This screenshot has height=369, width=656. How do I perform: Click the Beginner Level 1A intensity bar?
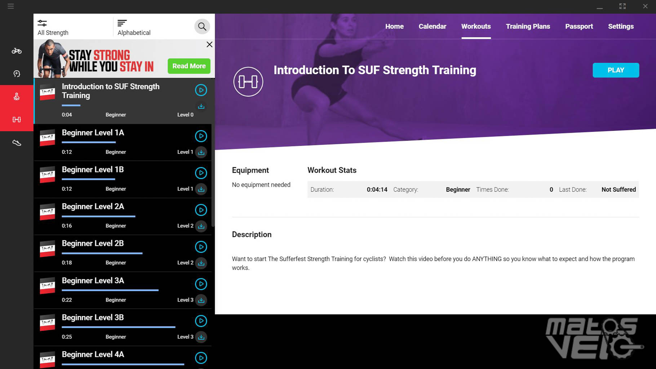tap(89, 142)
